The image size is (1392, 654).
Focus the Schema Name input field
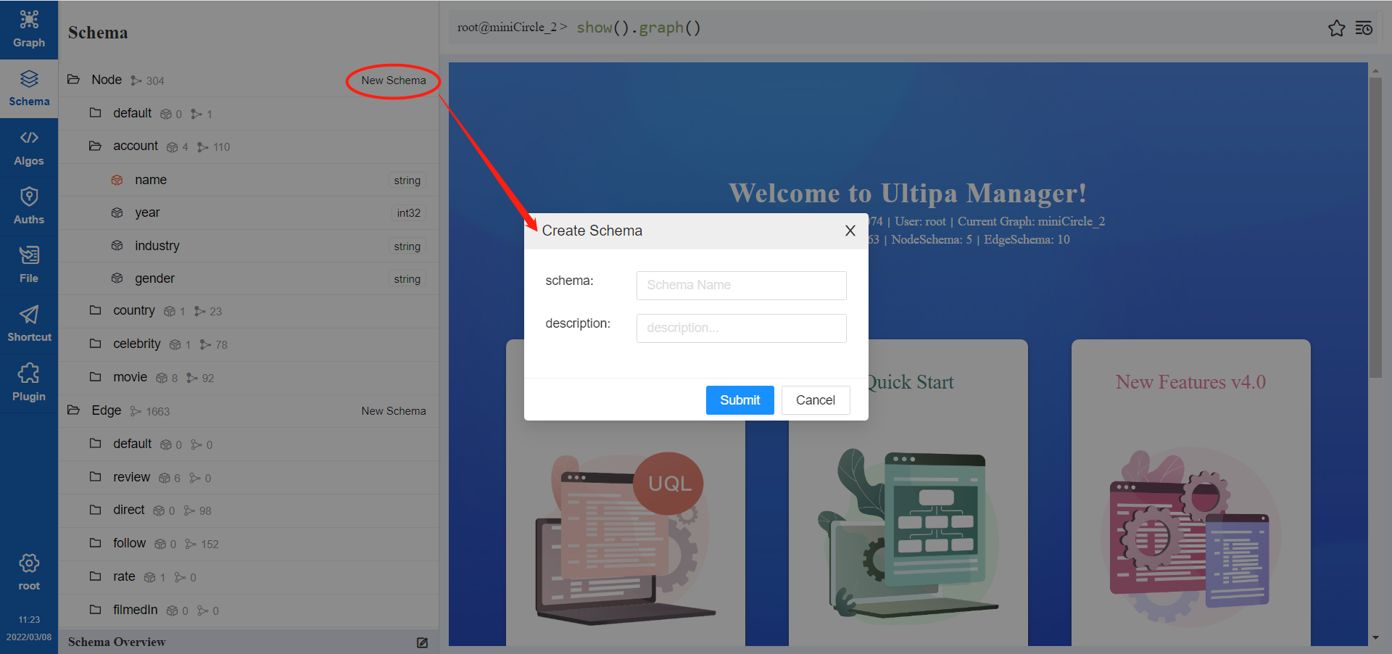click(x=741, y=285)
